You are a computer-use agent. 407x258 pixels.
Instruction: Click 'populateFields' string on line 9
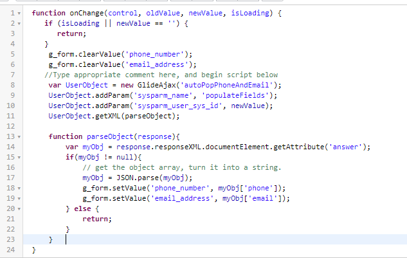coord(235,95)
